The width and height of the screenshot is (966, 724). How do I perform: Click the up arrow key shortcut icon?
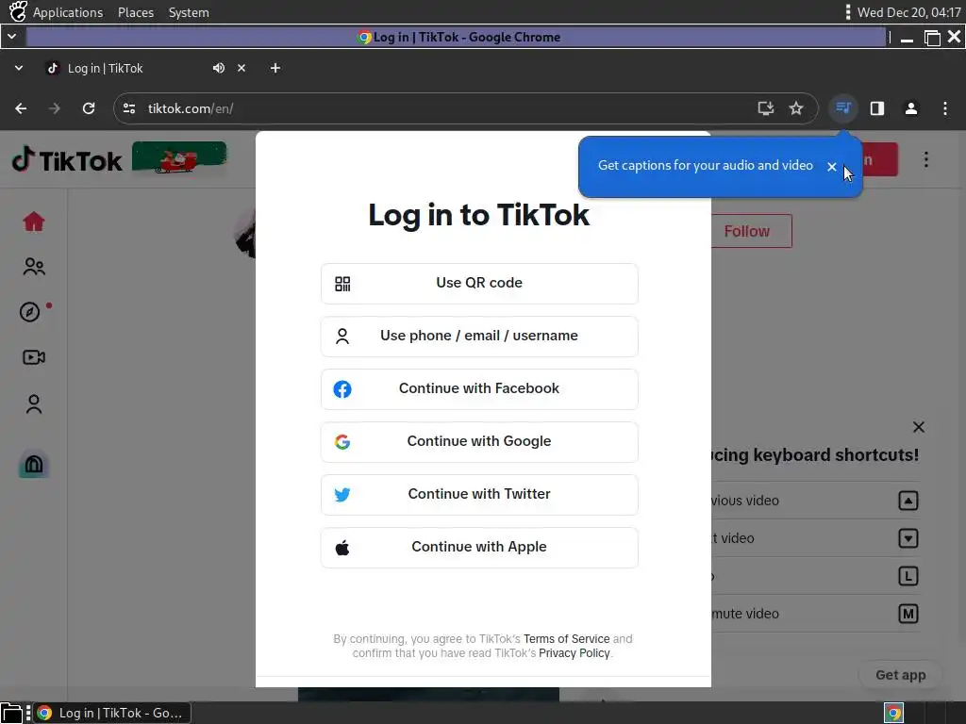[908, 501]
